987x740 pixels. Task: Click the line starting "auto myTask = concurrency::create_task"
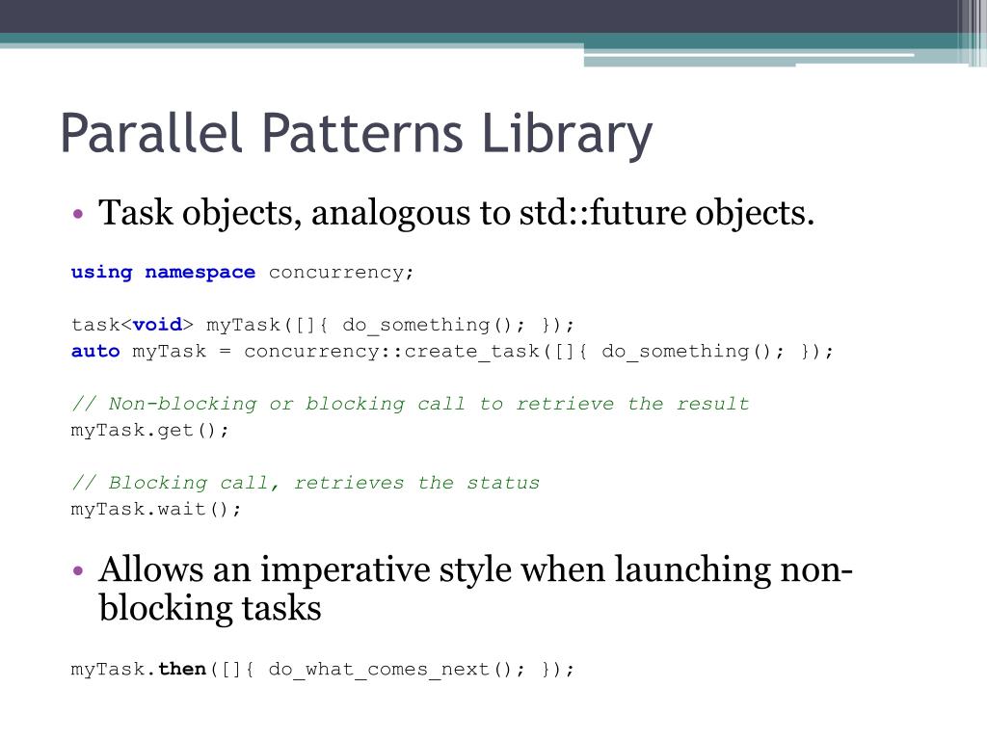[x=453, y=351]
